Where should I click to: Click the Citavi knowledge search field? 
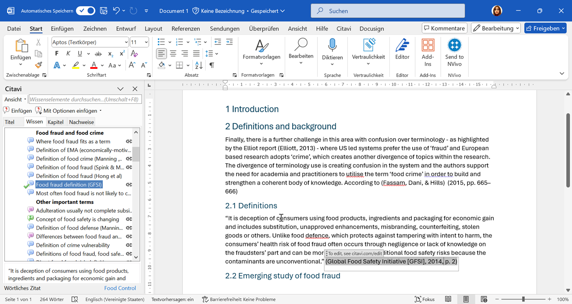pyautogui.click(x=85, y=99)
